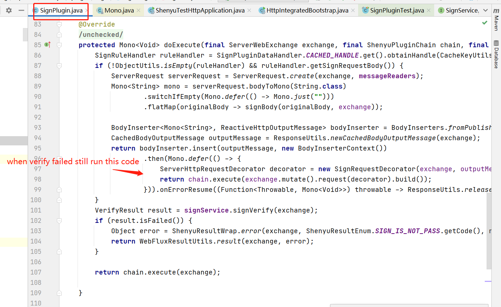Toggle fold marker at line 84
The width and height of the screenshot is (501, 307).
click(59, 35)
